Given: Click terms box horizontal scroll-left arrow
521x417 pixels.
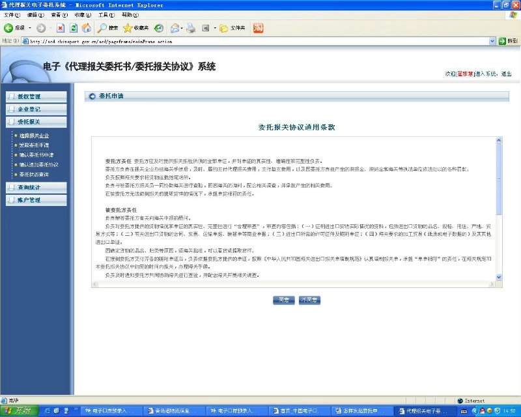Looking at the screenshot, I should 95,284.
